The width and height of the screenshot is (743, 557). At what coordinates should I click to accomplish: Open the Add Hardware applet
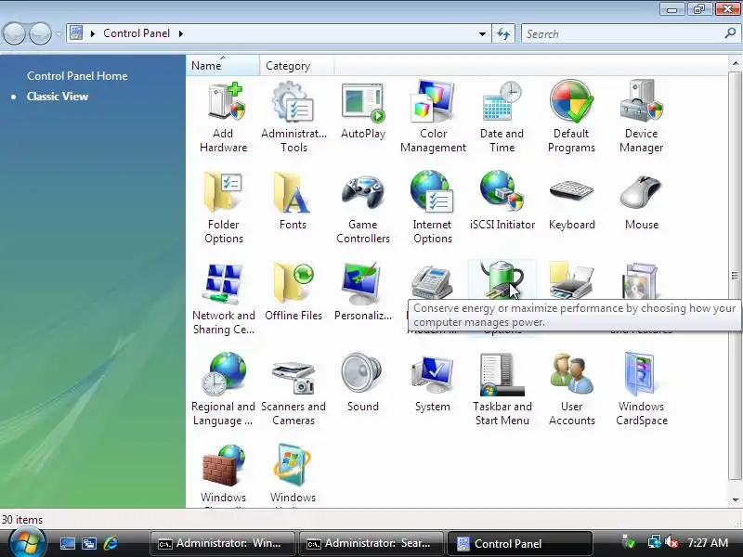pyautogui.click(x=223, y=117)
